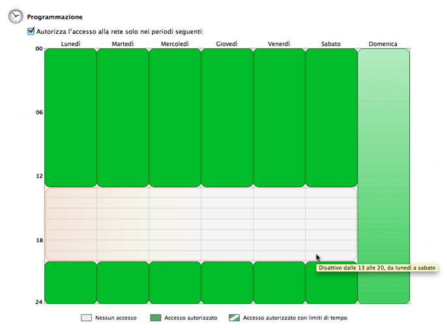Click Lunedì evening green access block
Screen dimensions: 447x328
pos(70,282)
